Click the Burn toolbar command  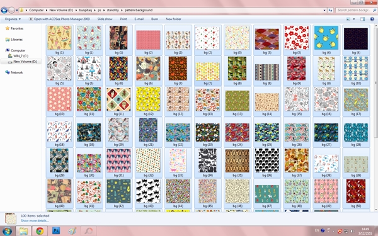click(x=154, y=19)
